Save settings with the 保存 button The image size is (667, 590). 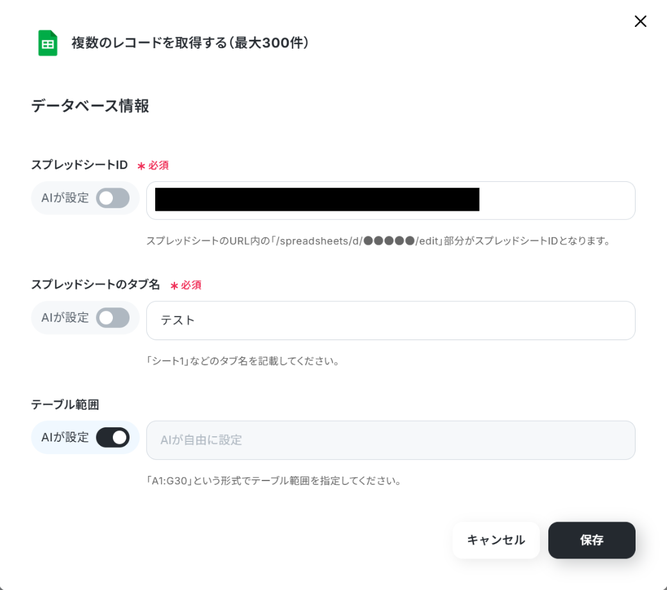(x=592, y=540)
